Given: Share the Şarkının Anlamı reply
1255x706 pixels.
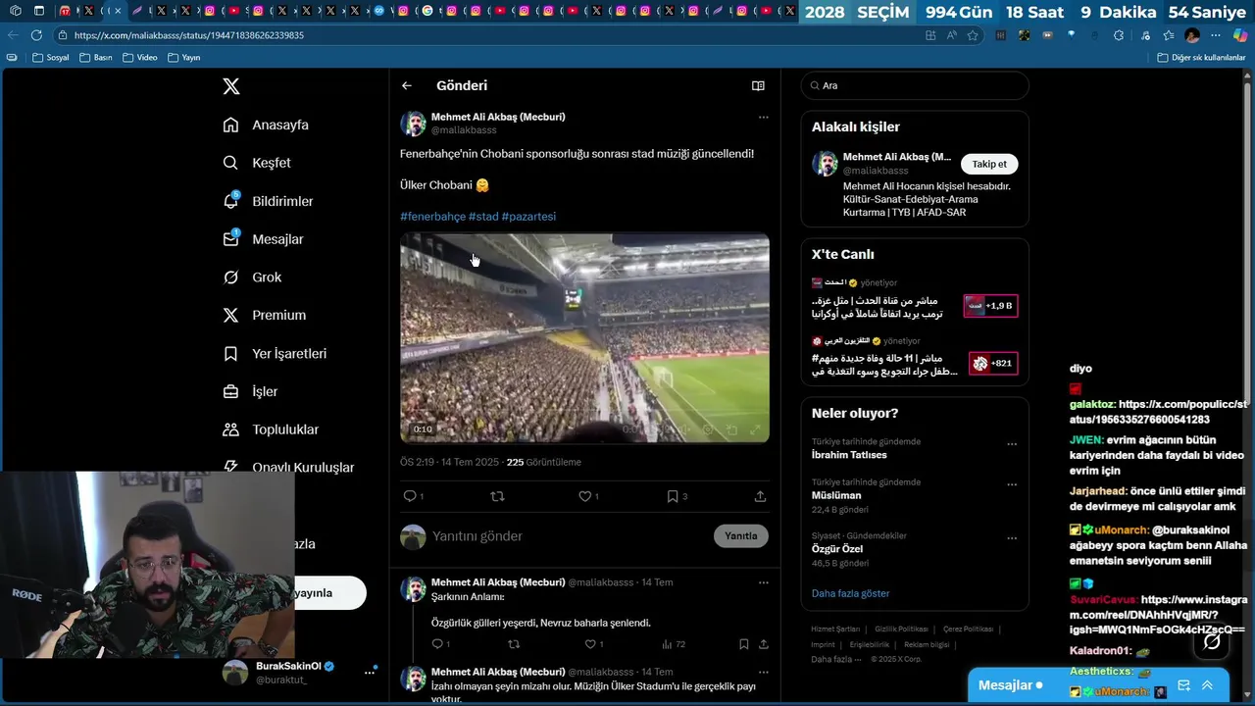Looking at the screenshot, I should pos(763,644).
